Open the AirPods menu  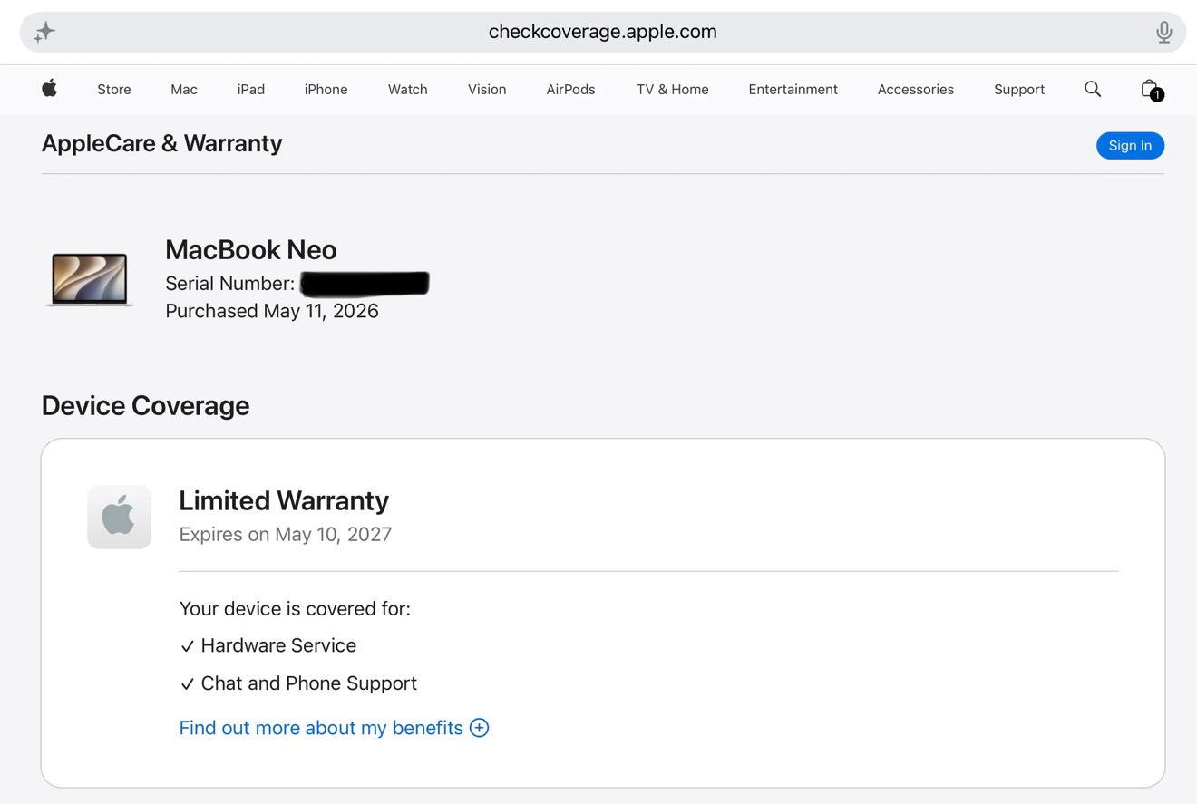[570, 89]
